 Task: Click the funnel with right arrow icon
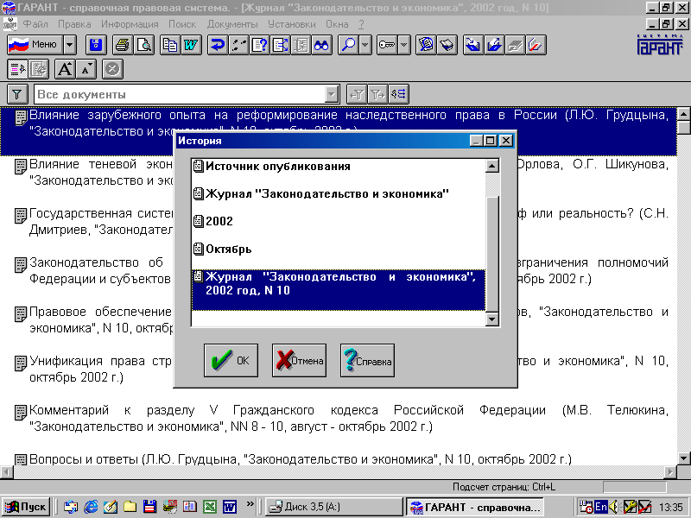(x=377, y=94)
